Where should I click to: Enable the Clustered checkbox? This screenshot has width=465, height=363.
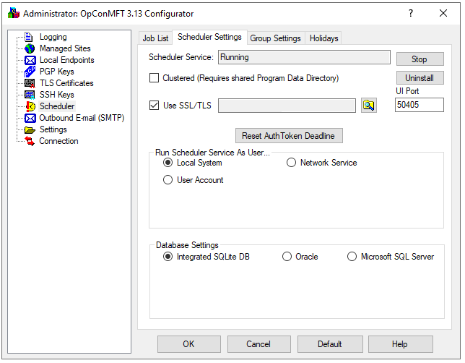click(154, 78)
